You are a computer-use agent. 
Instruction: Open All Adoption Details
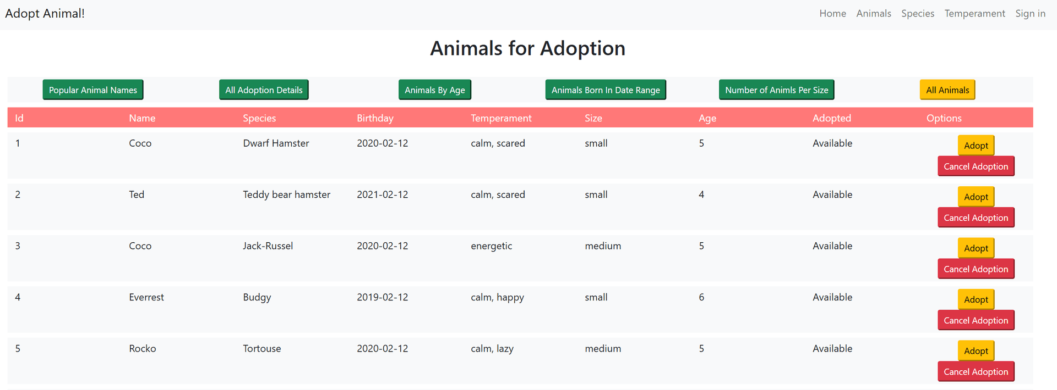click(264, 90)
